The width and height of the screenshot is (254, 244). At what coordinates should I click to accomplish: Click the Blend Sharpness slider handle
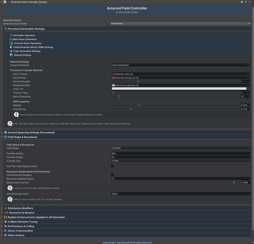point(119,96)
